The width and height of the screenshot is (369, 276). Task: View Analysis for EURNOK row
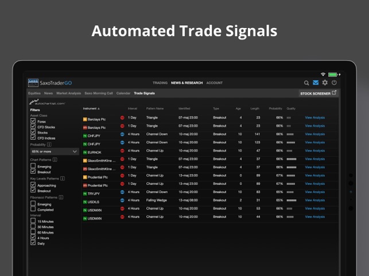pos(315,151)
